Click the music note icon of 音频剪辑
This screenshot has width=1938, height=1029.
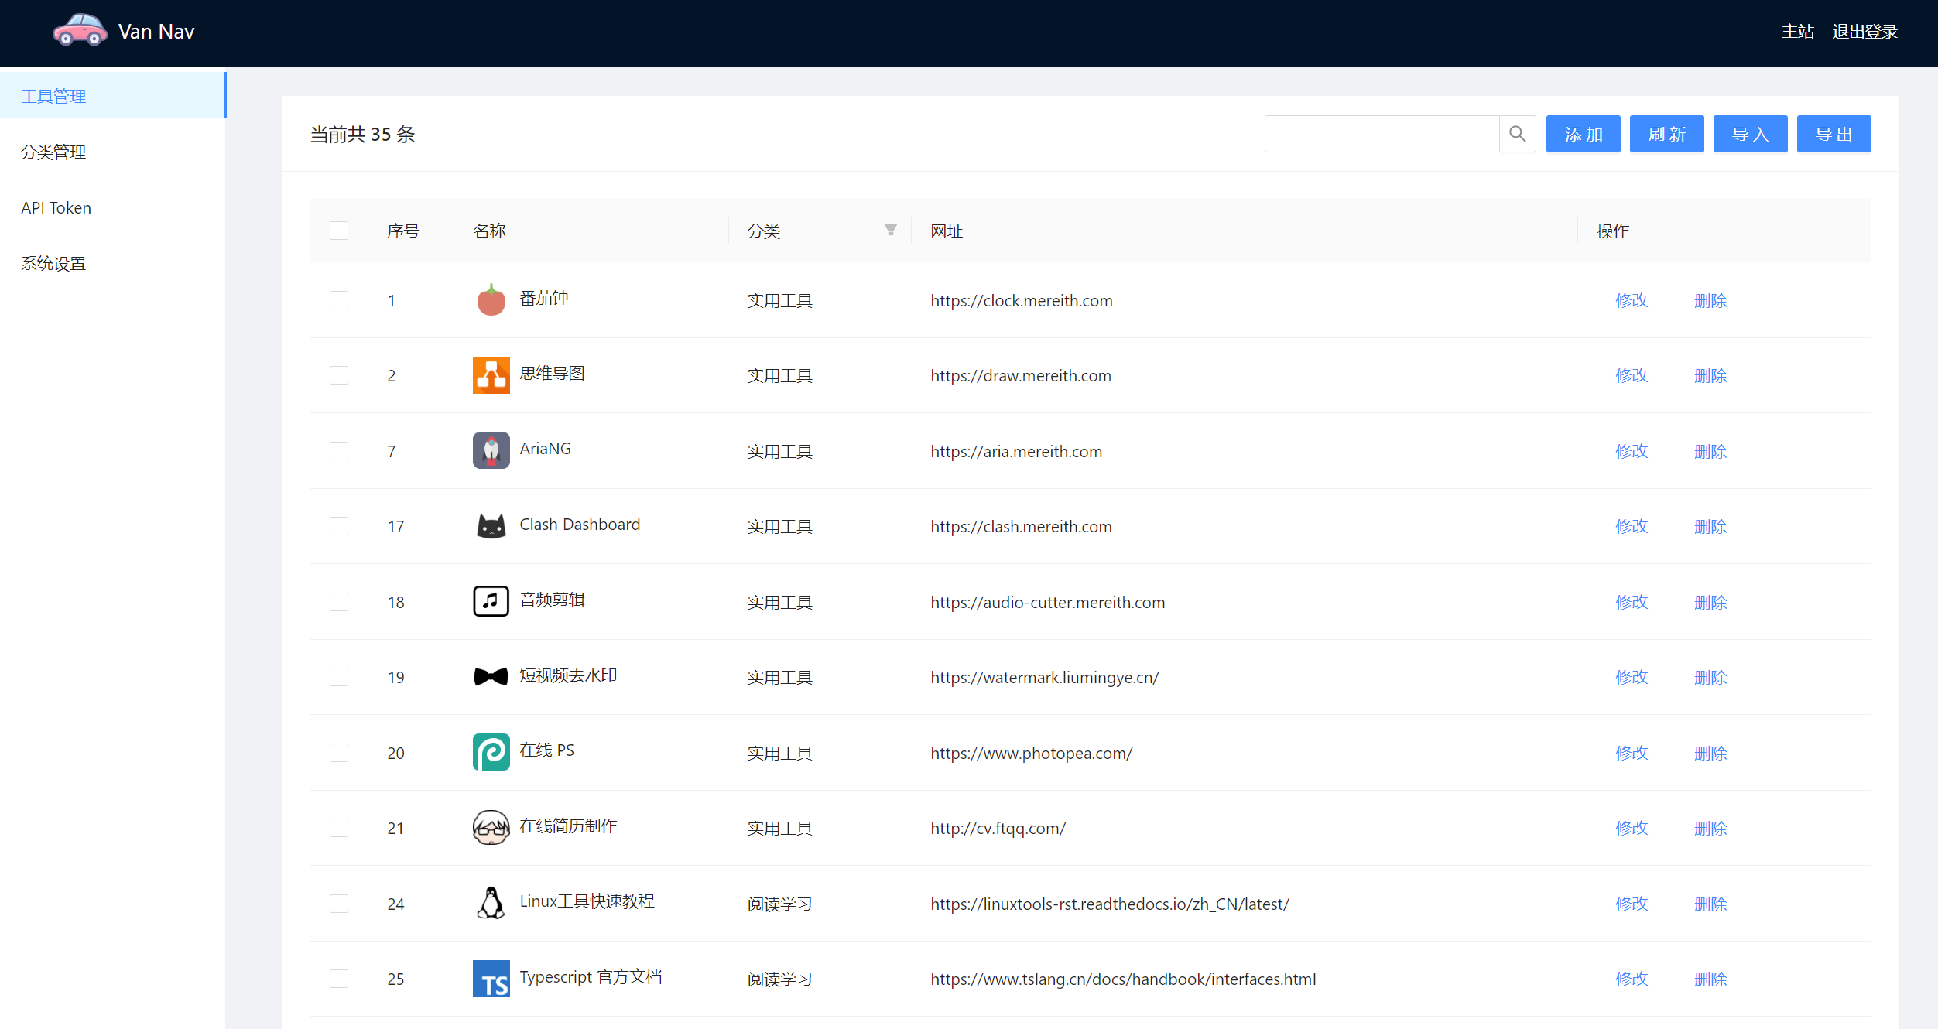click(491, 601)
